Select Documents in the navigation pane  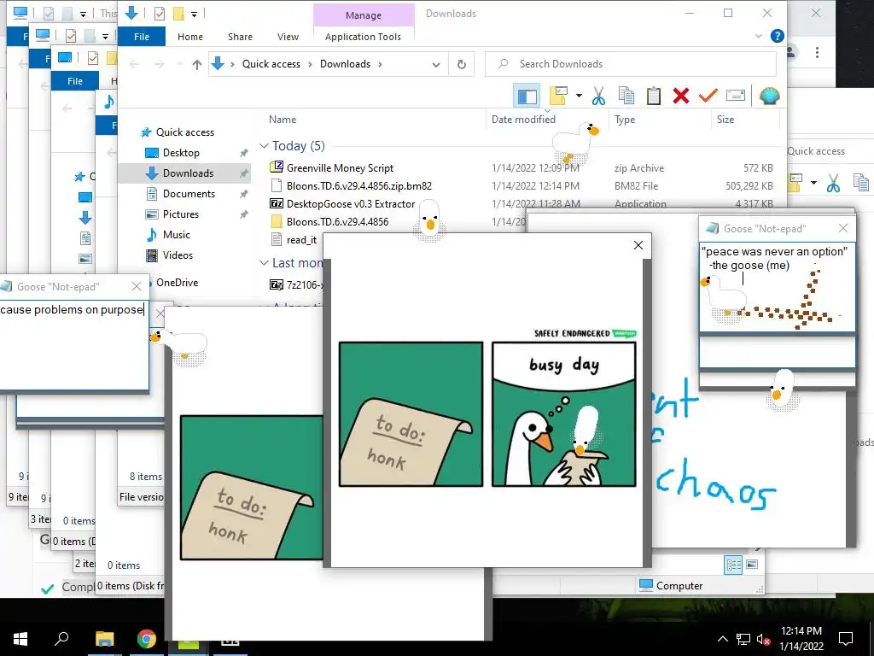coord(189,194)
